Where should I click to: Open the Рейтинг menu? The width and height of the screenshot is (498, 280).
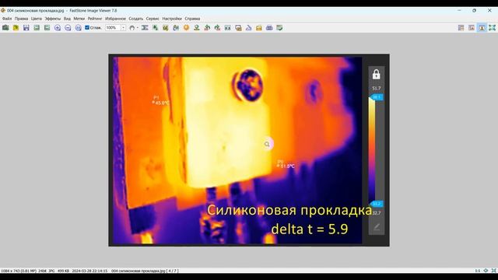click(95, 19)
